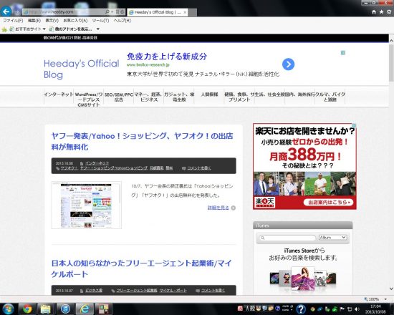Image resolution: width=394 pixels, height=315 pixels.
Task: Open the iTunes icon on the taskbar
Action: click(x=65, y=309)
